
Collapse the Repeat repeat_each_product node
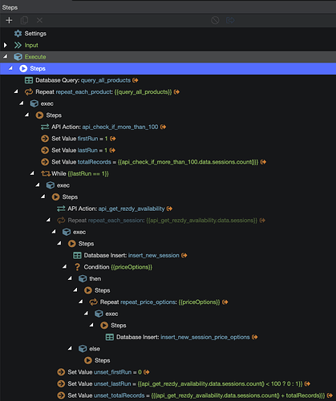[16, 91]
